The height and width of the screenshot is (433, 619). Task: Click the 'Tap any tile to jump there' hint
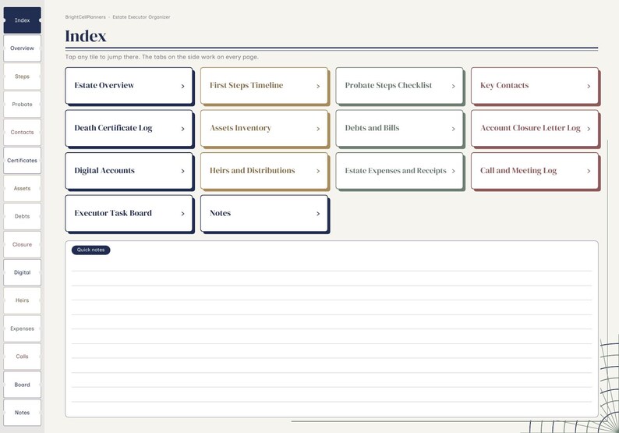[162, 57]
